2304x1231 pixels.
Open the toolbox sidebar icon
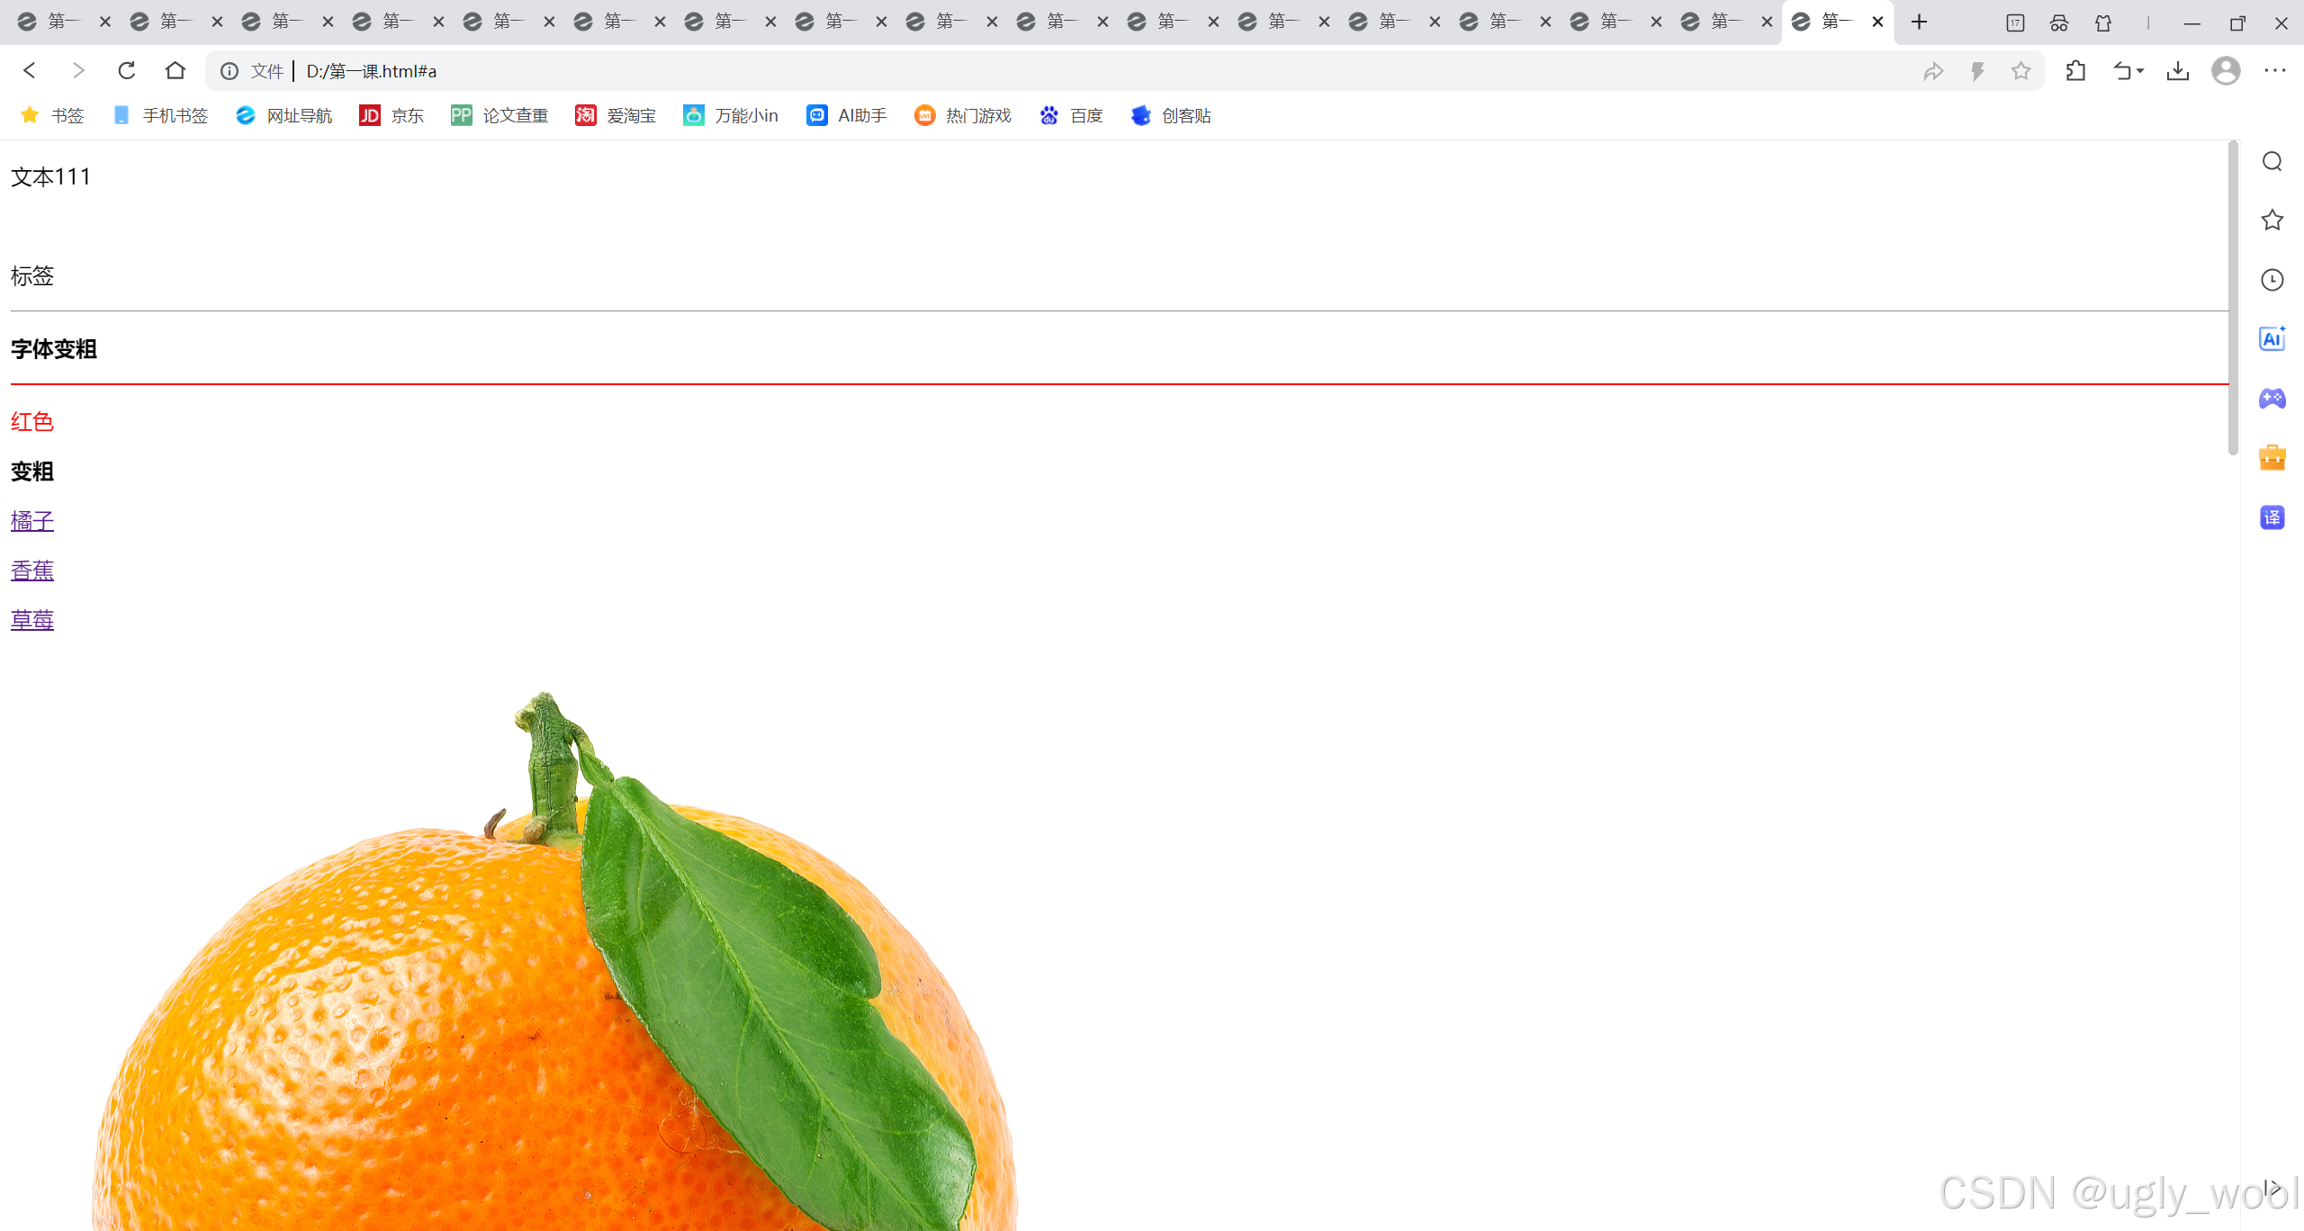[x=2272, y=458]
